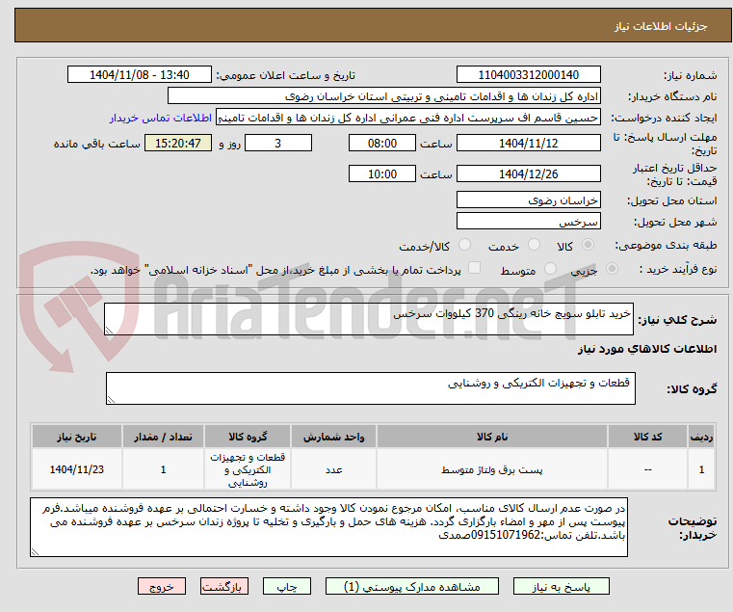Click the خروج exit button

162,586
